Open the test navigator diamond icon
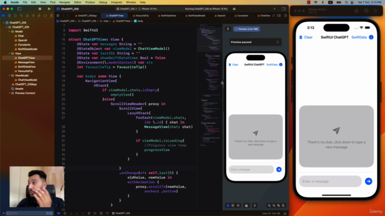 pyautogui.click(x=34, y=16)
